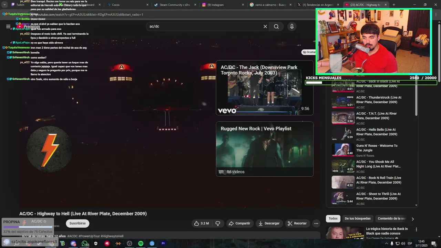Like the video showing 3.2 M
Screen dimensions: 441x248
point(202,223)
